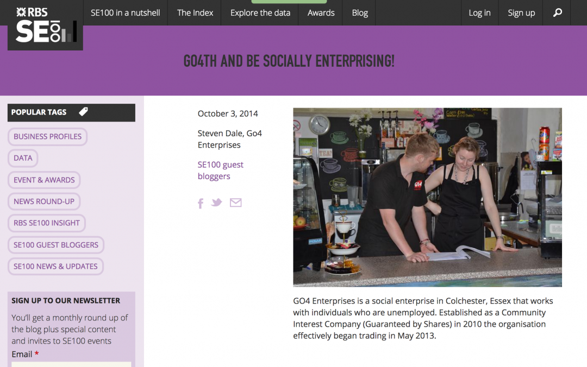Open the Explore the data menu
This screenshot has height=367, width=587.
[260, 12]
